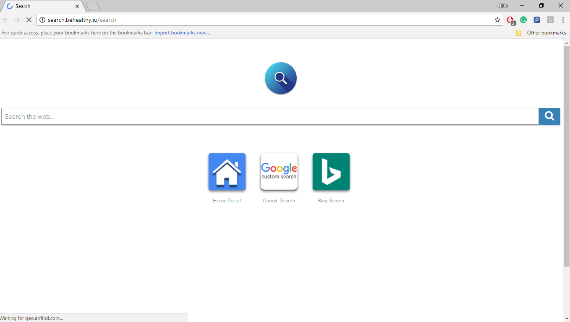Viewport: 570px width, 322px height.
Task: View site info via the address bar info icon
Action: (42, 19)
